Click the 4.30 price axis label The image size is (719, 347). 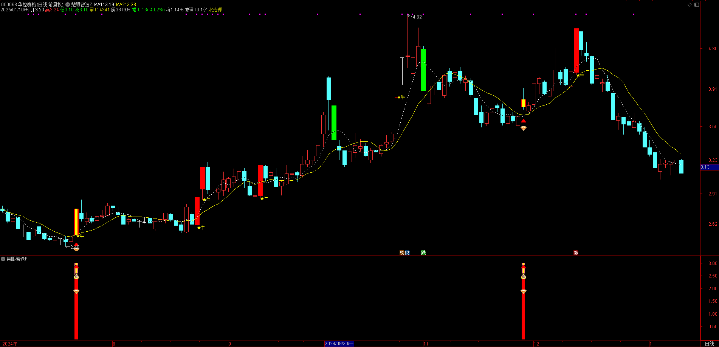pyautogui.click(x=713, y=49)
